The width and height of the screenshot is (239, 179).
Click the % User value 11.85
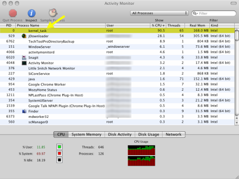pos(41,147)
